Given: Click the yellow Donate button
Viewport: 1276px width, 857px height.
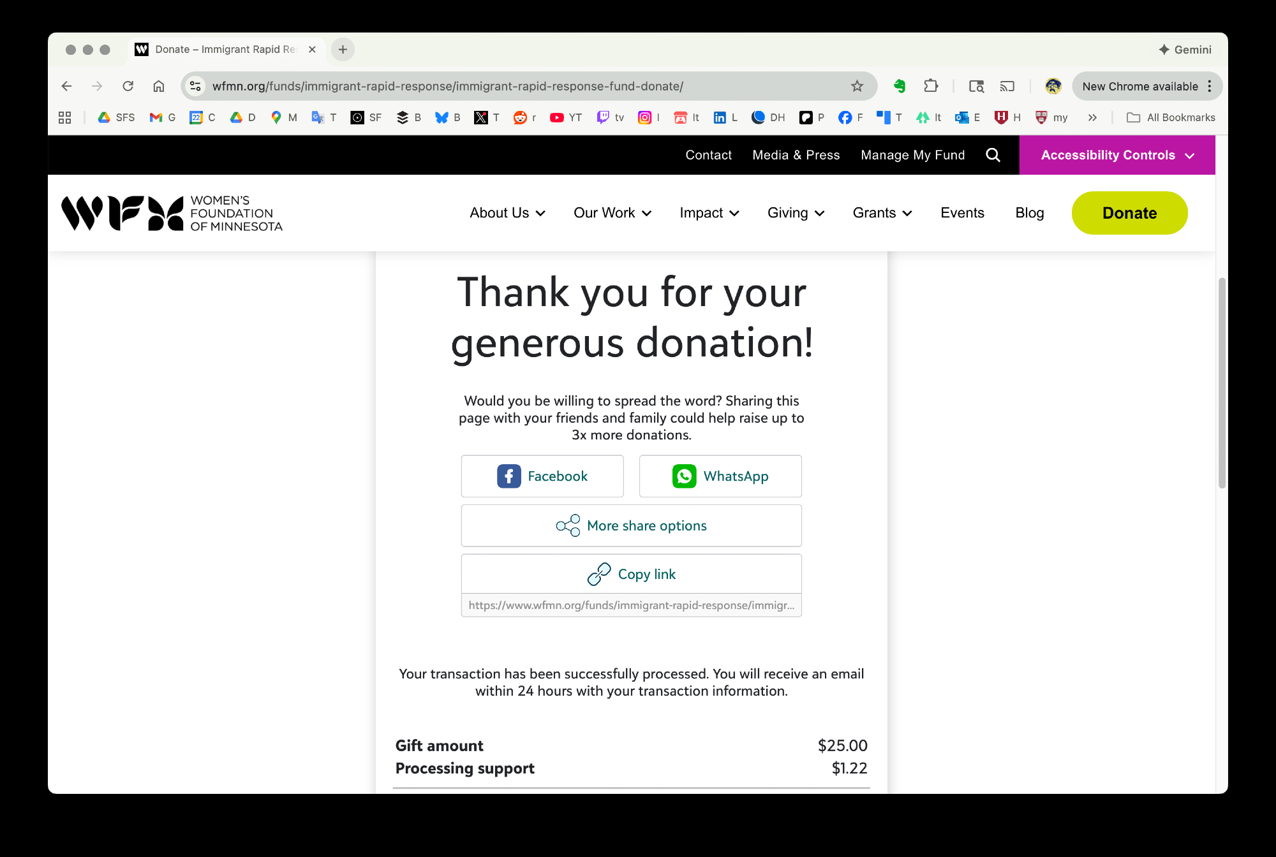Looking at the screenshot, I should pos(1129,213).
